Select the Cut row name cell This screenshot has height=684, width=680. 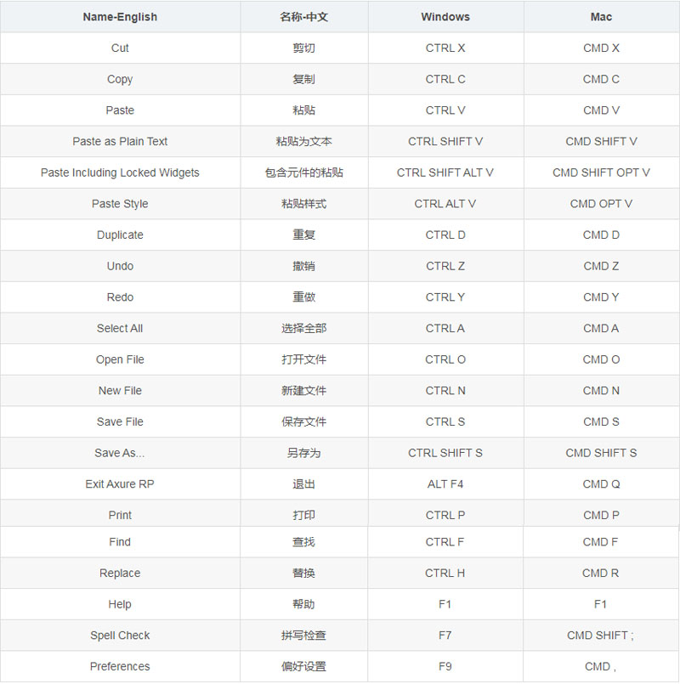pyautogui.click(x=120, y=48)
